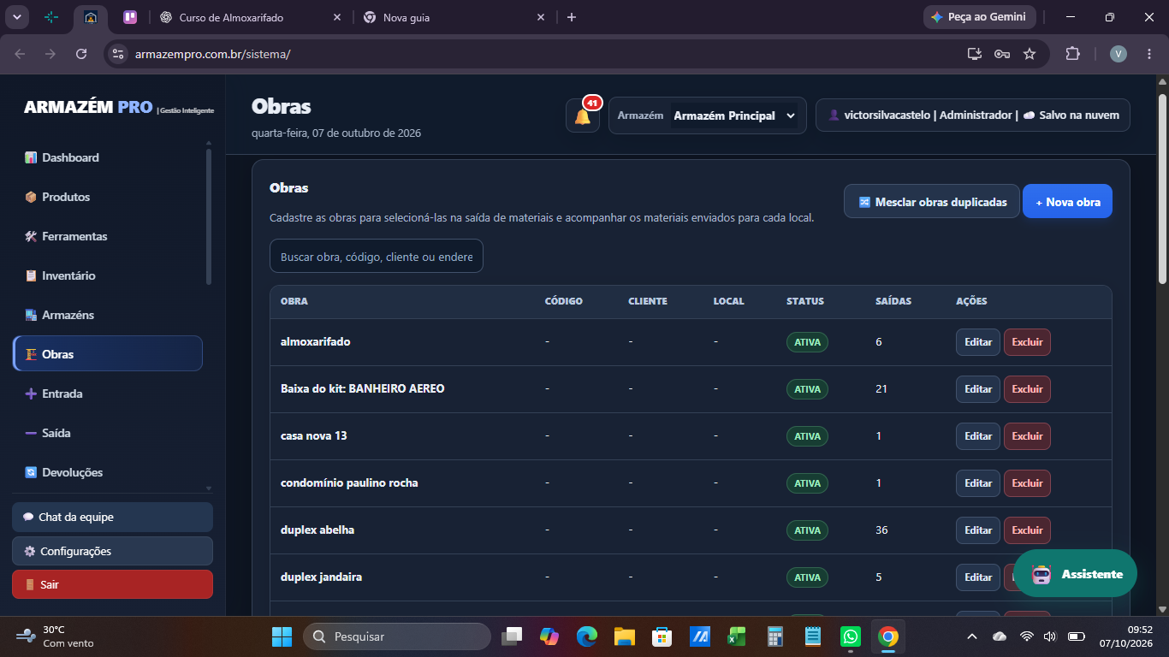Delete the duplex abelha obra
Image resolution: width=1169 pixels, height=657 pixels.
[1027, 530]
